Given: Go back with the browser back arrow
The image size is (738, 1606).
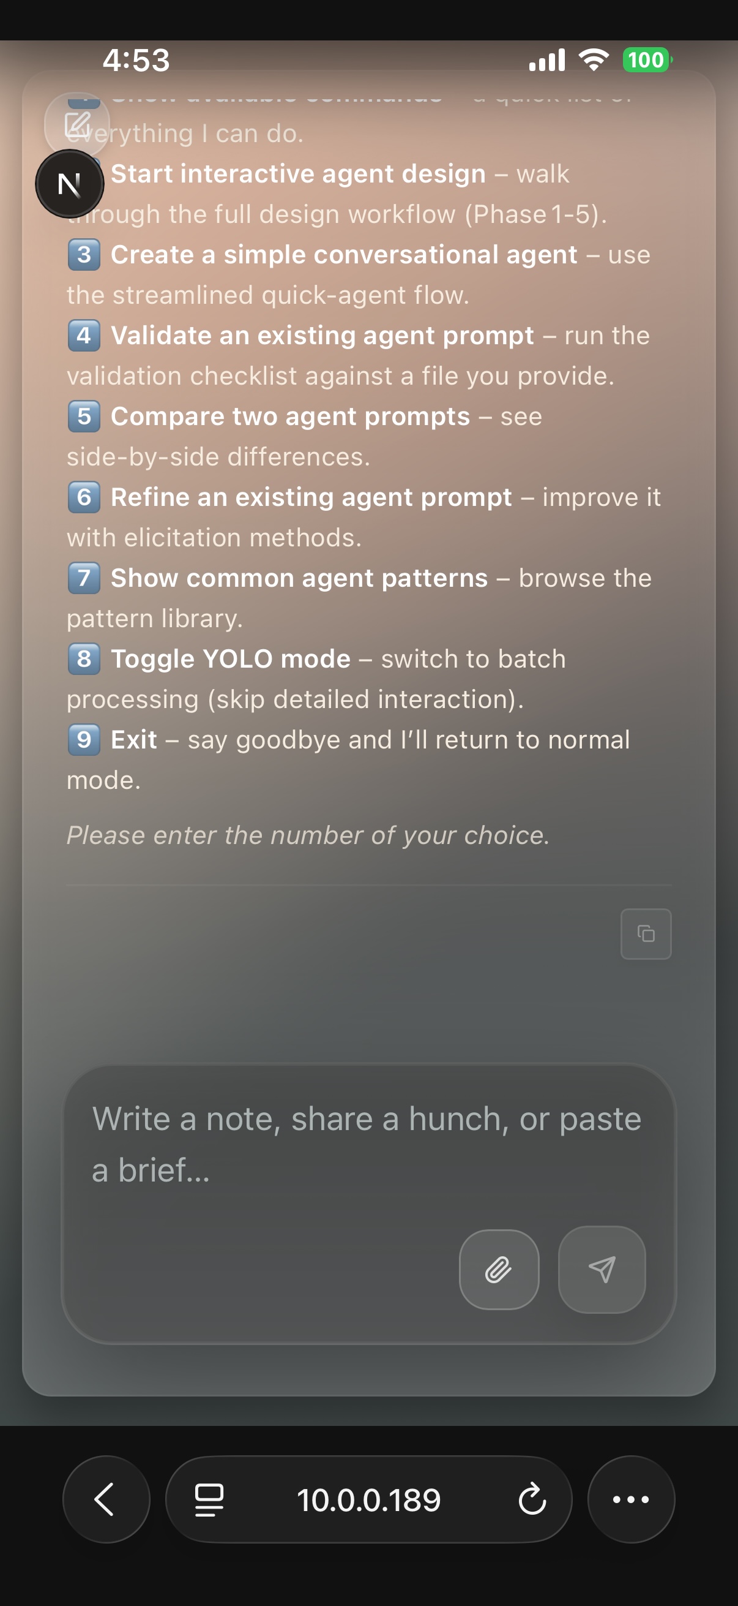Looking at the screenshot, I should [106, 1499].
